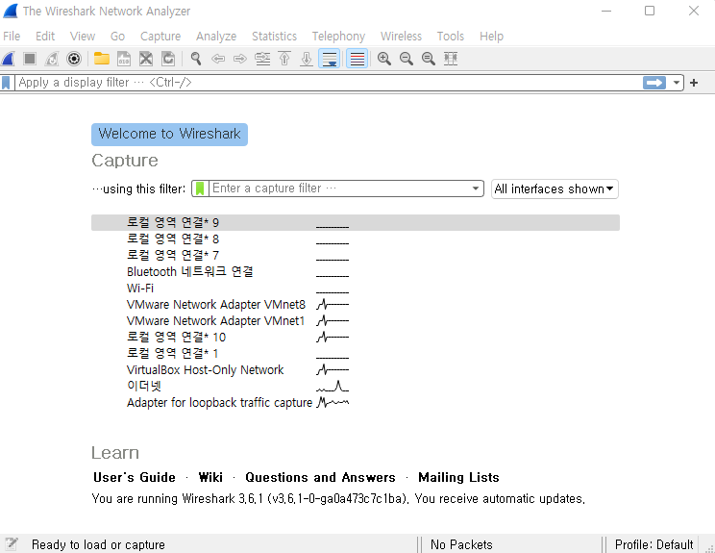Click Profile: Default in status bar

coord(653,544)
